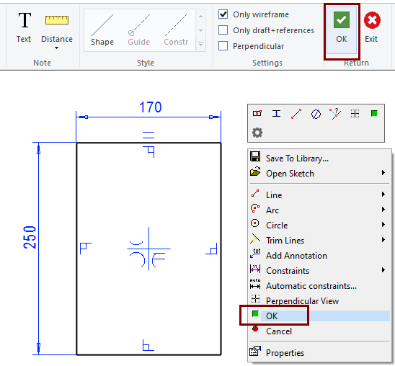Uncheck the Only wireframe checkbox
Viewport: 395px width, 366px height.
pyautogui.click(x=223, y=14)
